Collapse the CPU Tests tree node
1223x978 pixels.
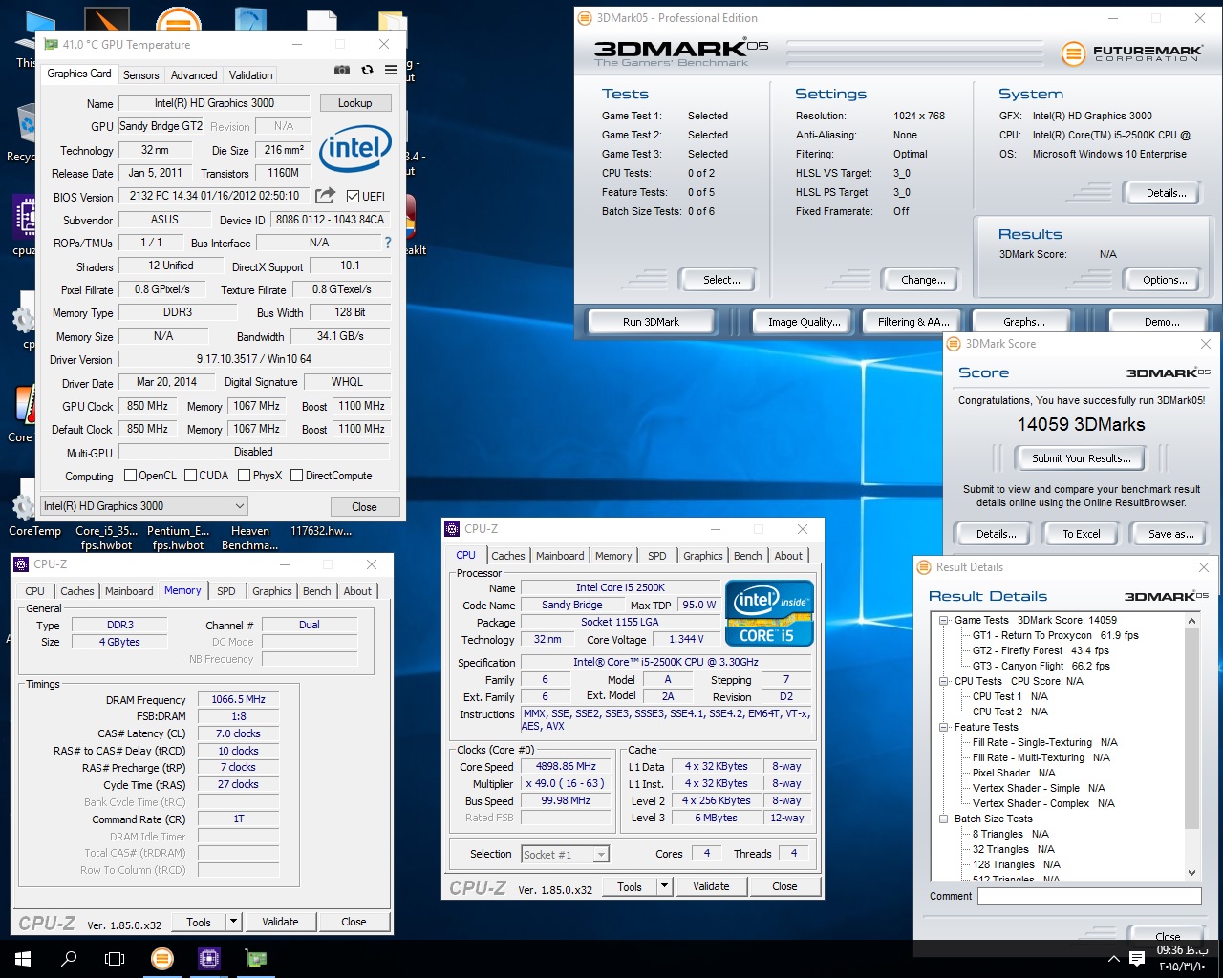click(x=944, y=681)
